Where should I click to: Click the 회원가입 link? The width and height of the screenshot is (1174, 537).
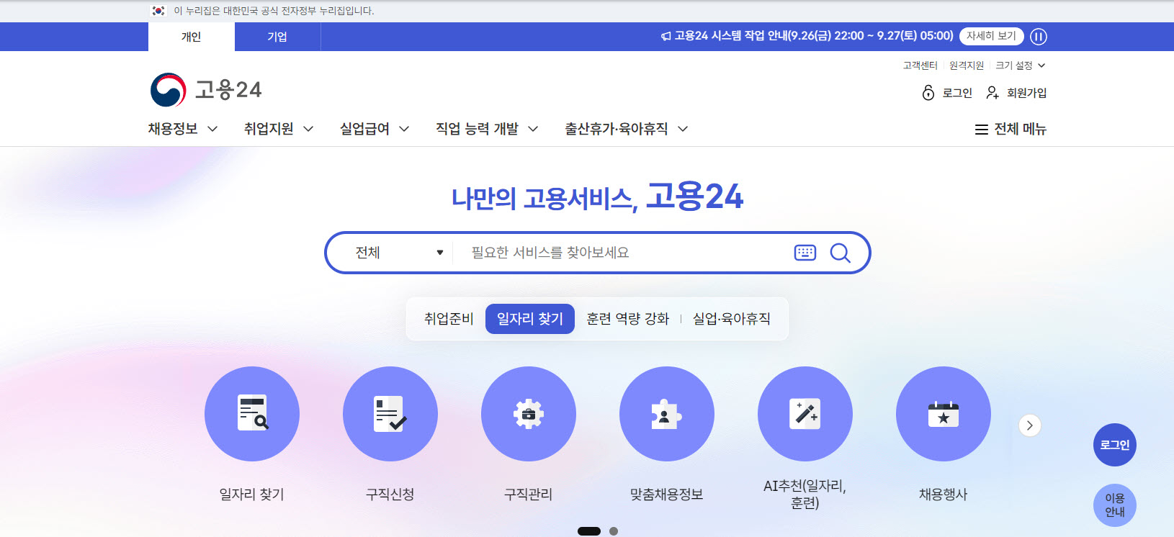(x=1017, y=93)
